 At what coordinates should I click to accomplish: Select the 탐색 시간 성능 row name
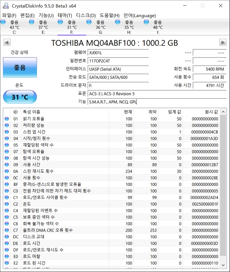point(36,158)
